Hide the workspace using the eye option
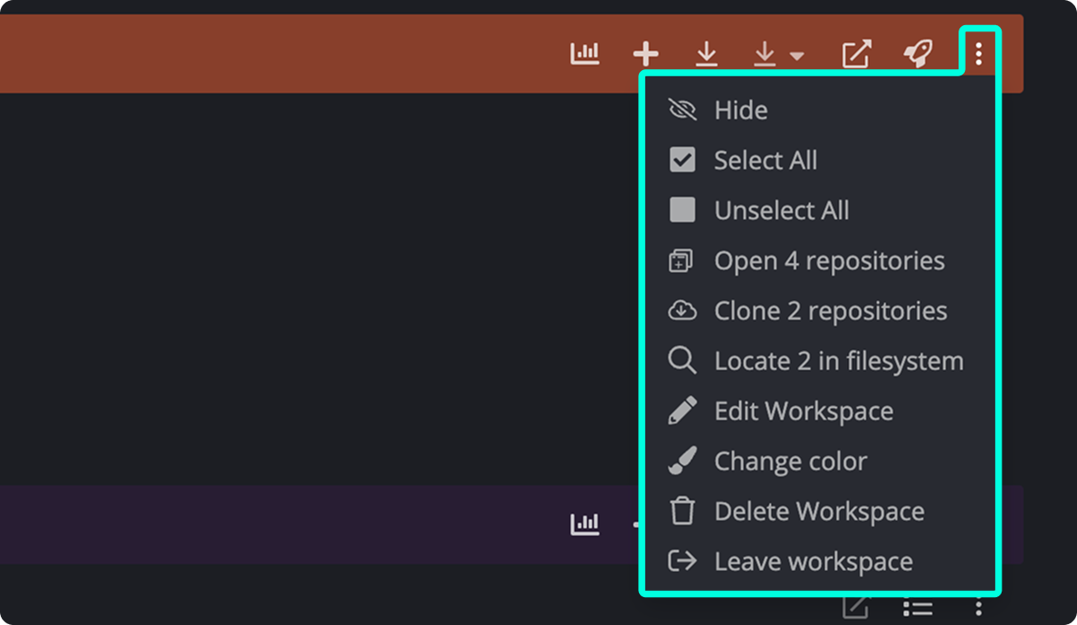Screen dimensions: 1077x625 coord(741,110)
